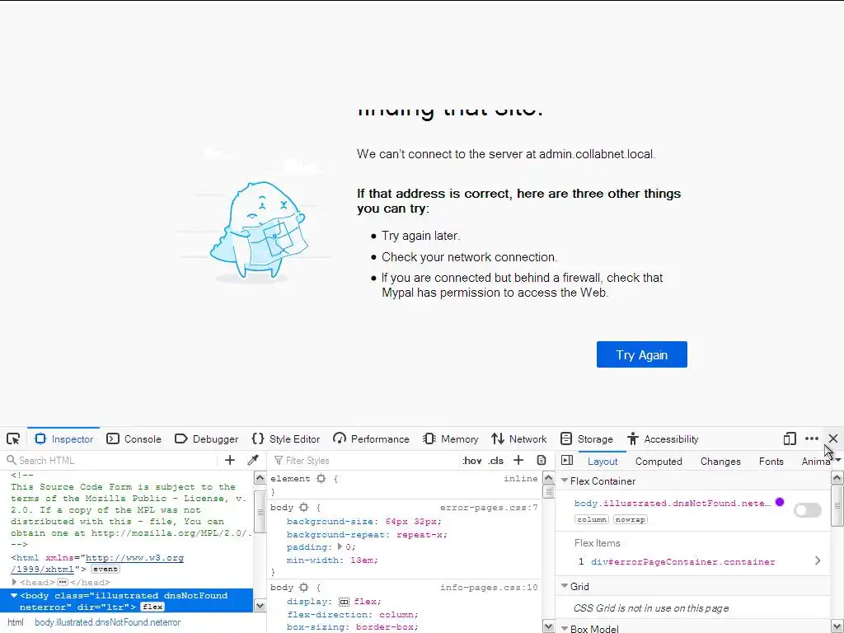Activate the element picker tool
This screenshot has width=844, height=633.
coord(13,438)
